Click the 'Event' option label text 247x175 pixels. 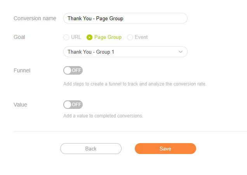click(x=141, y=37)
